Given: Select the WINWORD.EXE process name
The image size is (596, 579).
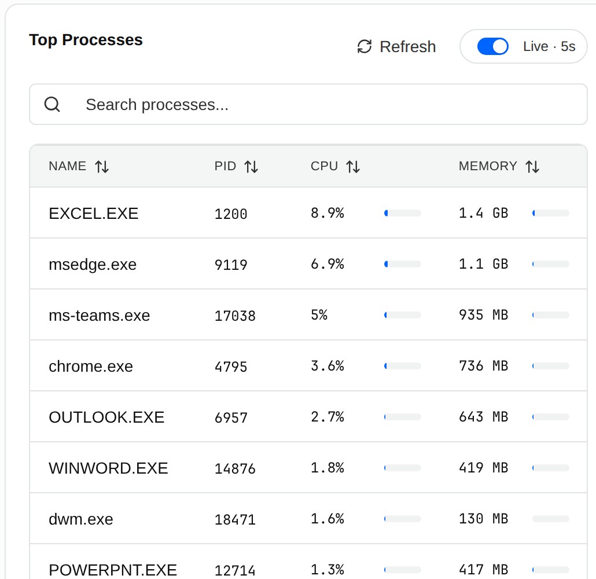Looking at the screenshot, I should (108, 468).
